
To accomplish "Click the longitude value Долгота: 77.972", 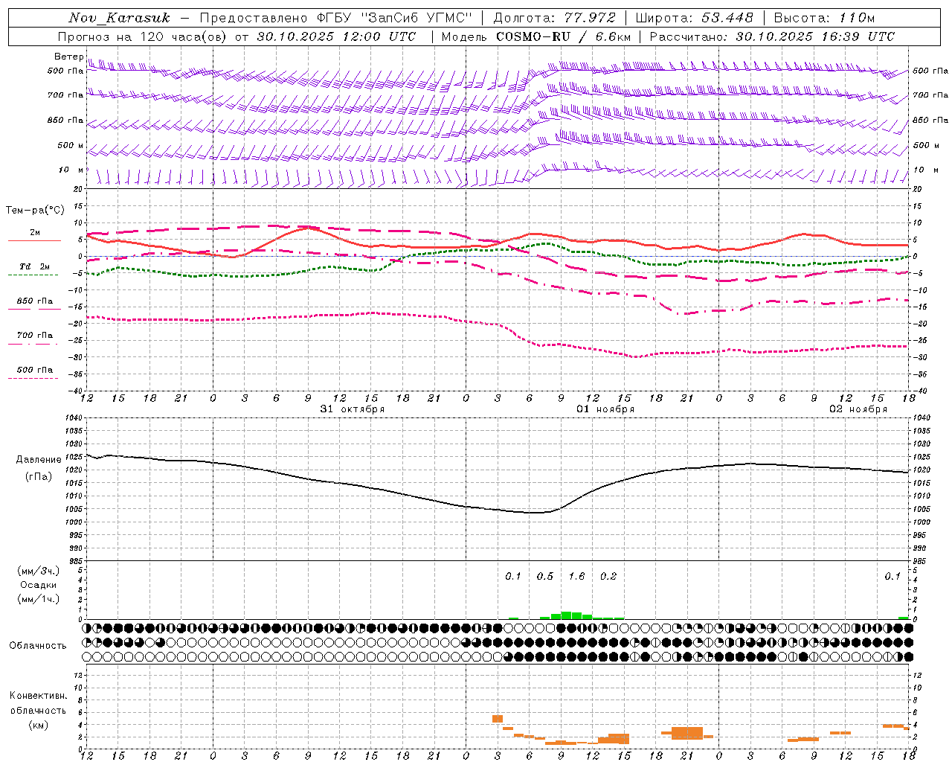I will coord(555,18).
